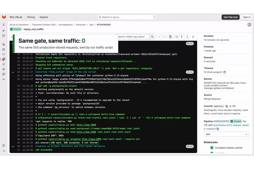Open the Help question mark icon
Viewport: 254px width, 169px height.
[x=3, y=145]
